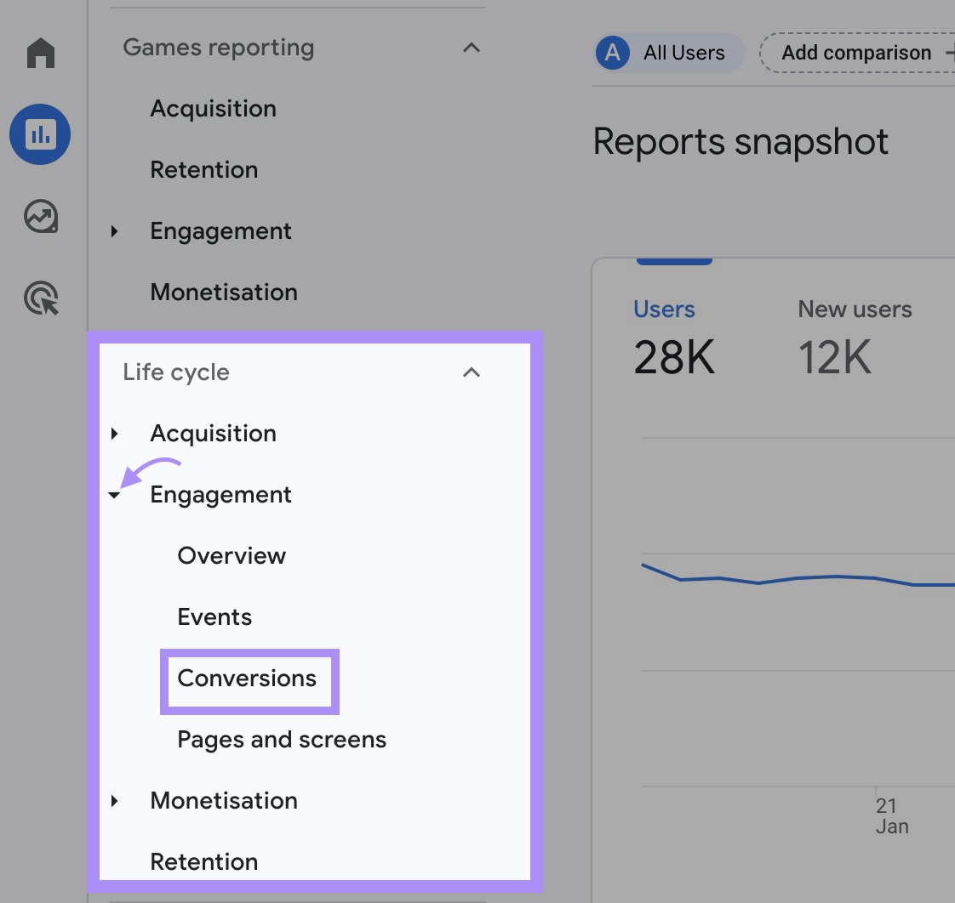The height and width of the screenshot is (903, 955).
Task: Click the plus icon on Add comparison
Action: [950, 52]
